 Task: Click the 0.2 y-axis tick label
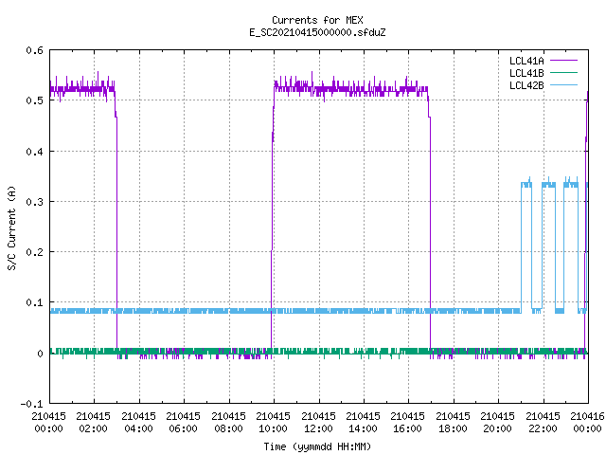click(x=34, y=252)
